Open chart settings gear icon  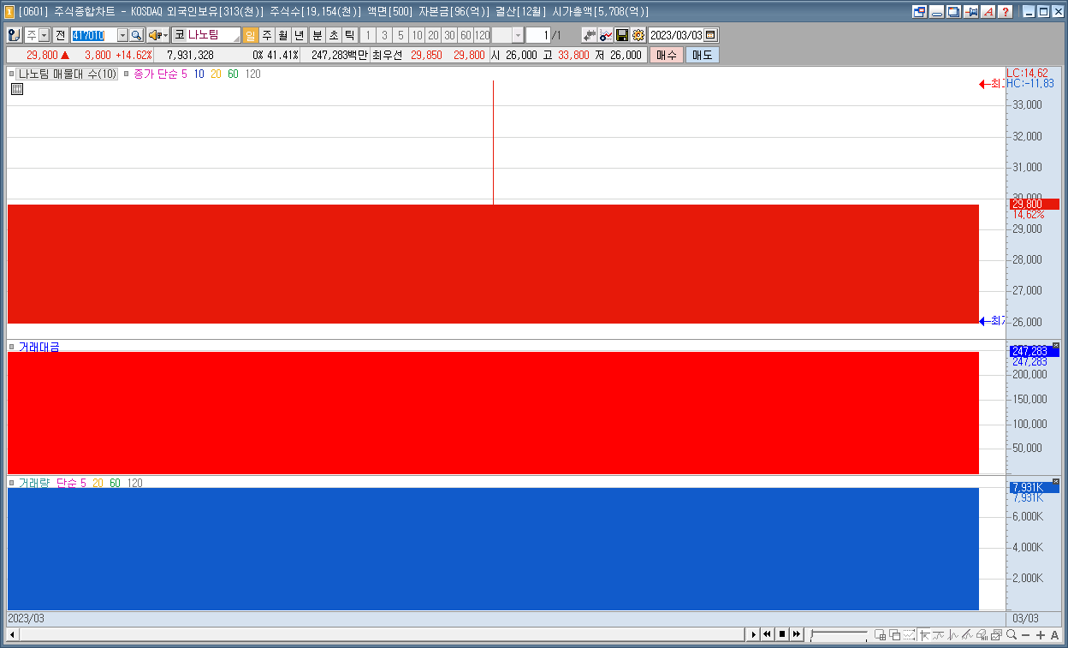(638, 35)
